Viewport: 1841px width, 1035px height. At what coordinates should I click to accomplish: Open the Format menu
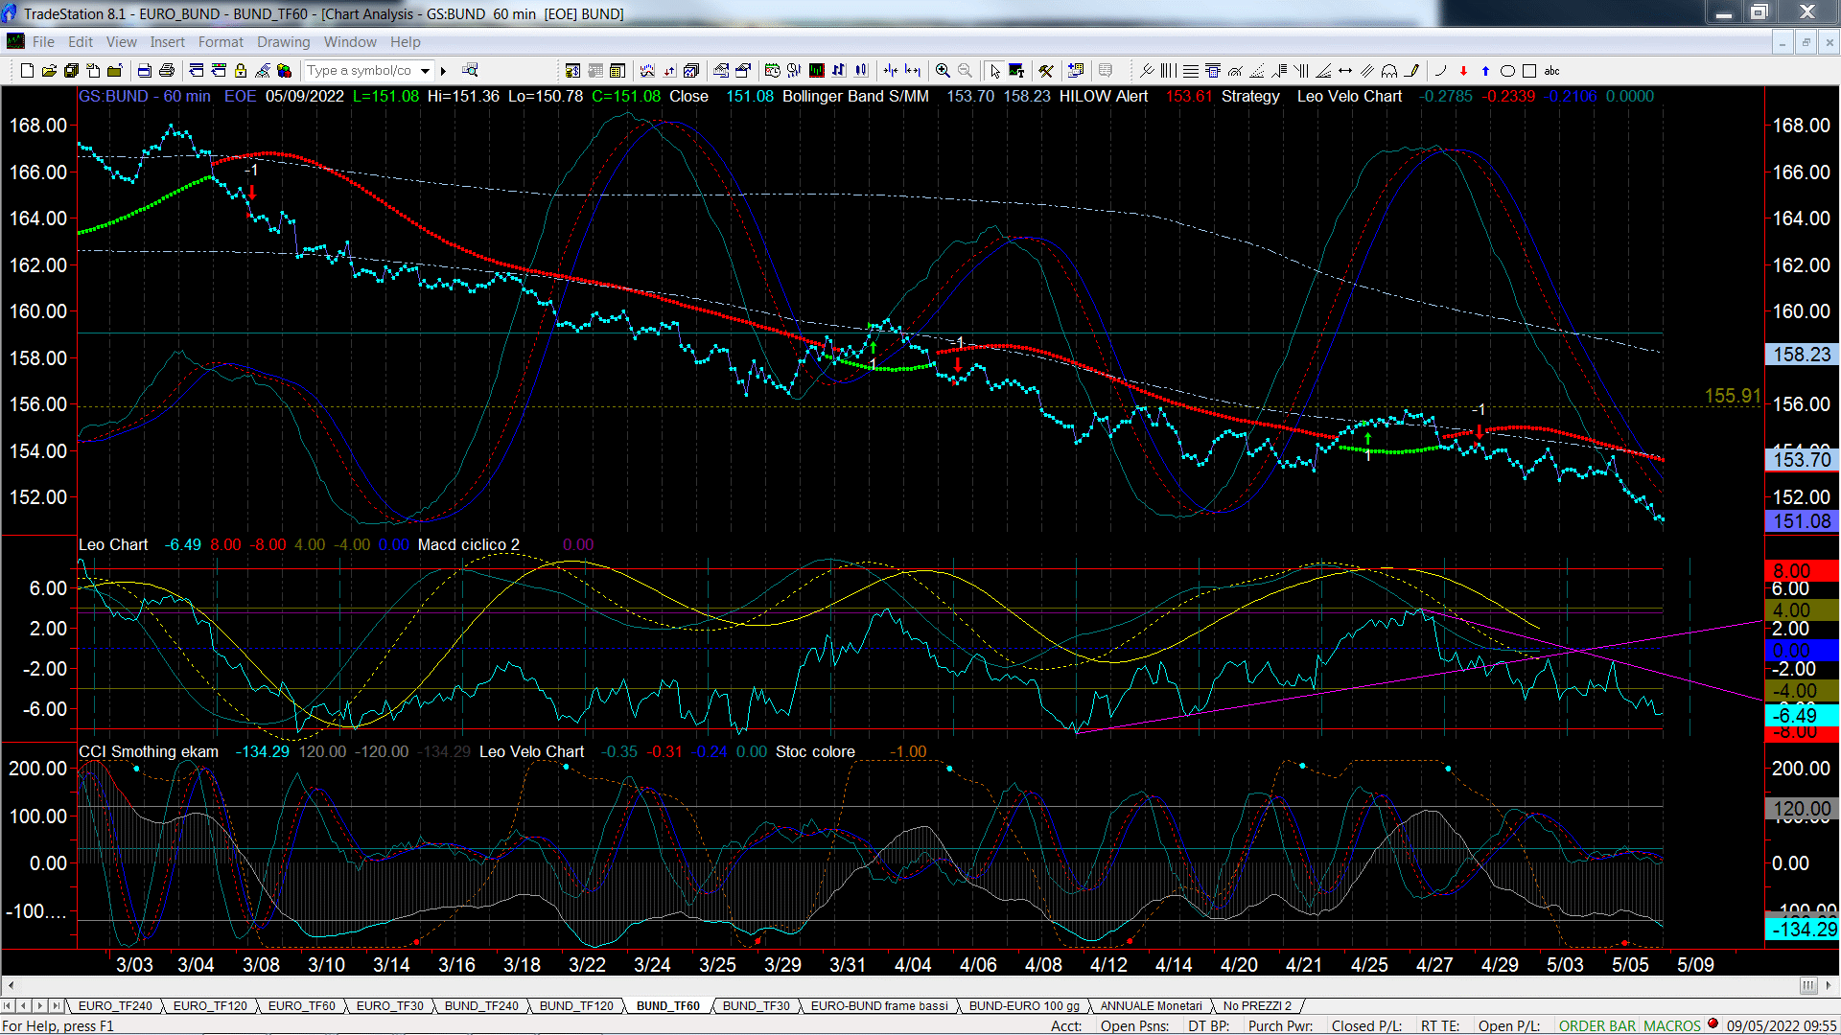coord(221,42)
